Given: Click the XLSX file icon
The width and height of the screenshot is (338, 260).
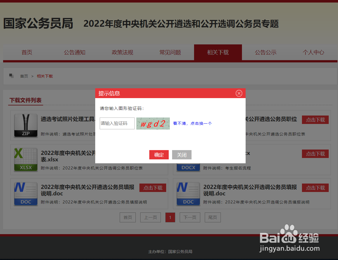Looking at the screenshot, I should click(x=26, y=160).
